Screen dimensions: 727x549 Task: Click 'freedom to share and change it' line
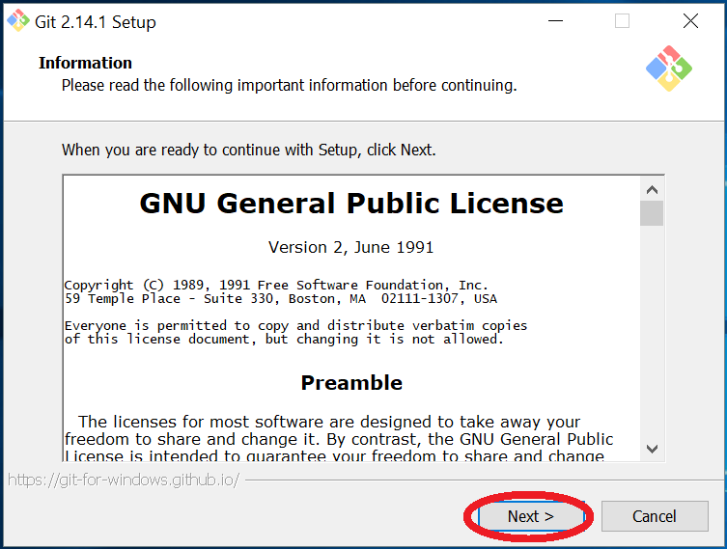tap(339, 439)
